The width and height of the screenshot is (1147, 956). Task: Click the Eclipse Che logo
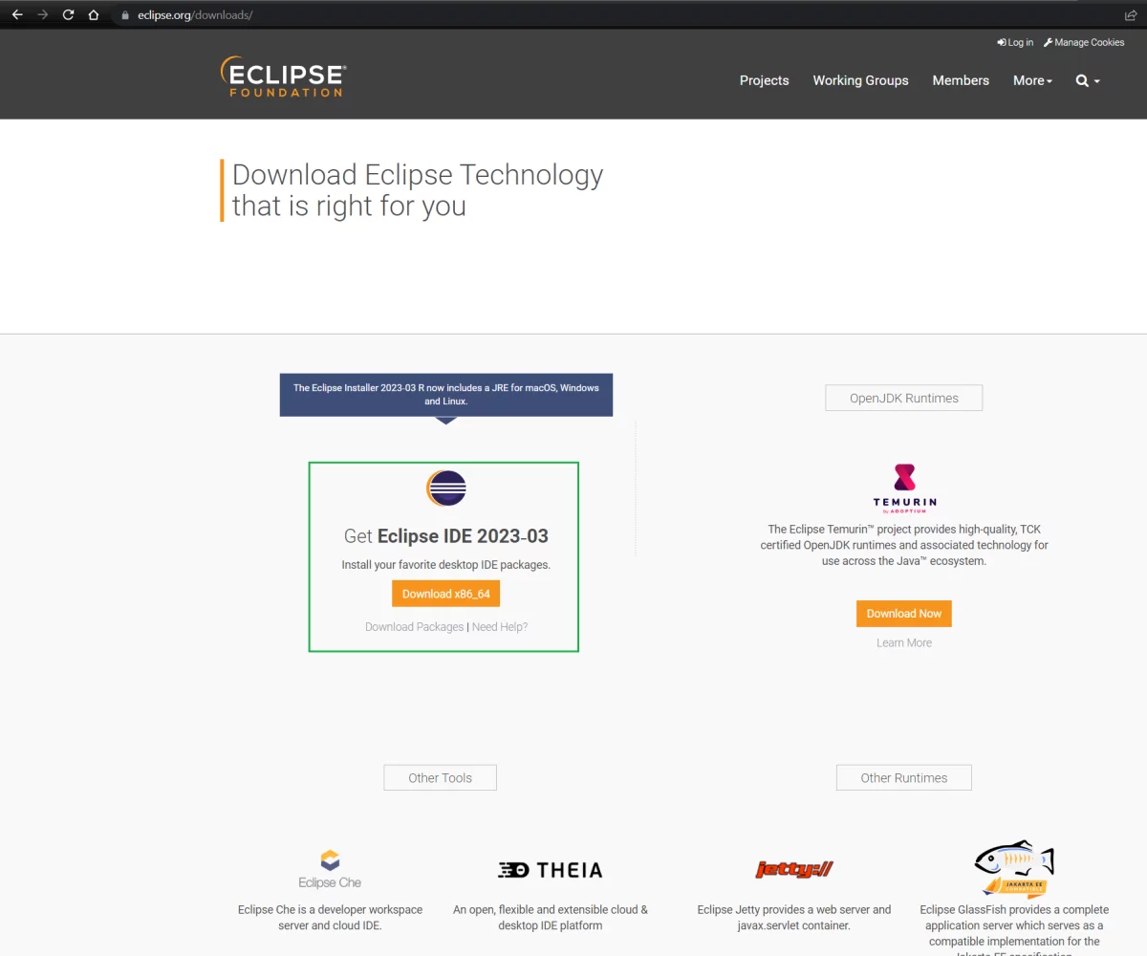point(330,869)
